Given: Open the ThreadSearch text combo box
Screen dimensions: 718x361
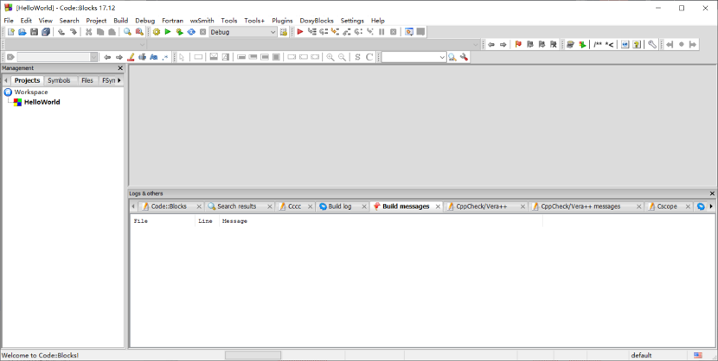Looking at the screenshot, I should 414,57.
